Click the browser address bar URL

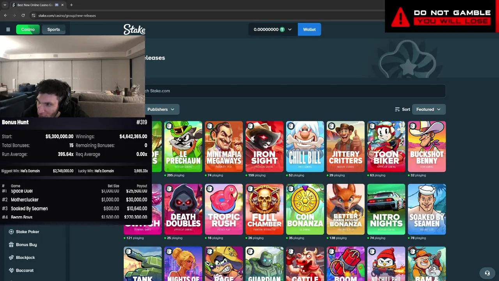(67, 16)
